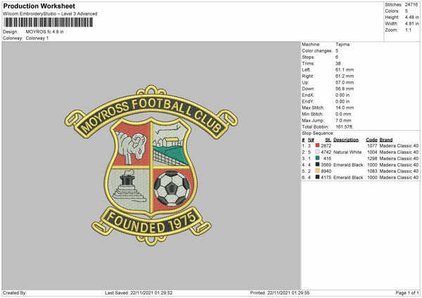Click the black swatch beside stitch count 4175
The height and width of the screenshot is (298, 422).
[x=318, y=177]
